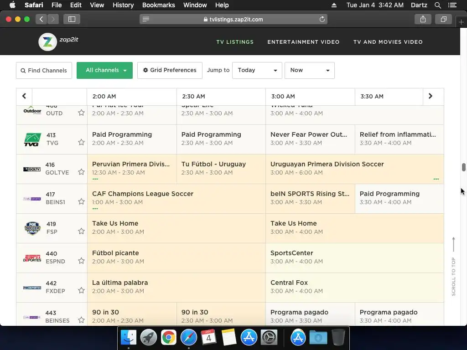Open Launchpad from the Dock

148,338
